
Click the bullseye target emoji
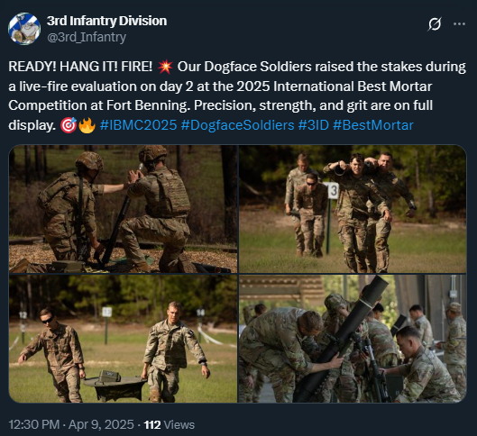click(x=69, y=125)
